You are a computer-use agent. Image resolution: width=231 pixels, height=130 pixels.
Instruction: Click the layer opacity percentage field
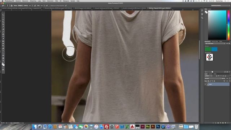[227, 78]
